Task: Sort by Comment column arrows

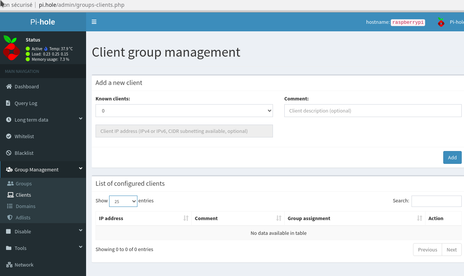Action: (279, 218)
